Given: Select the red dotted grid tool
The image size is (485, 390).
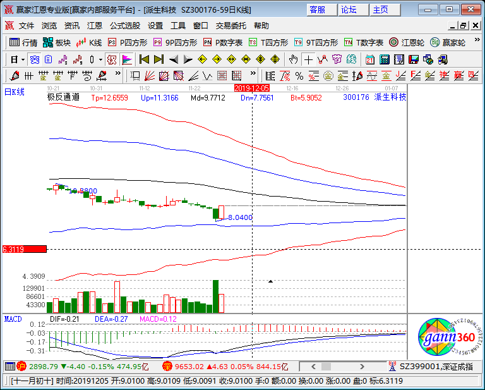Looking at the screenshot, I should click(x=222, y=75).
